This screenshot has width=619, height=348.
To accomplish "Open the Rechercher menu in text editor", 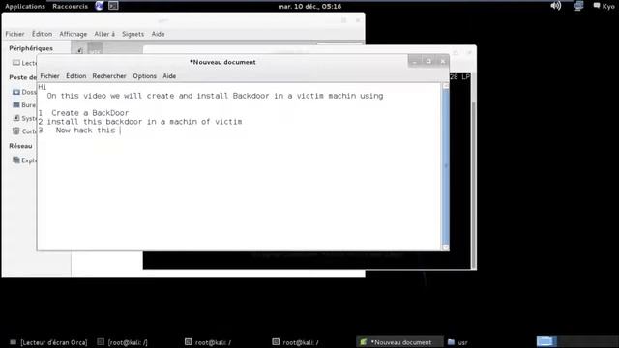I will coord(109,76).
